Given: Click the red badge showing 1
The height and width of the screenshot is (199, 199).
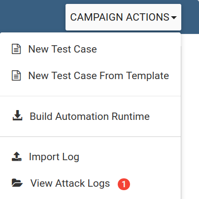Looking at the screenshot, I should [x=124, y=184].
